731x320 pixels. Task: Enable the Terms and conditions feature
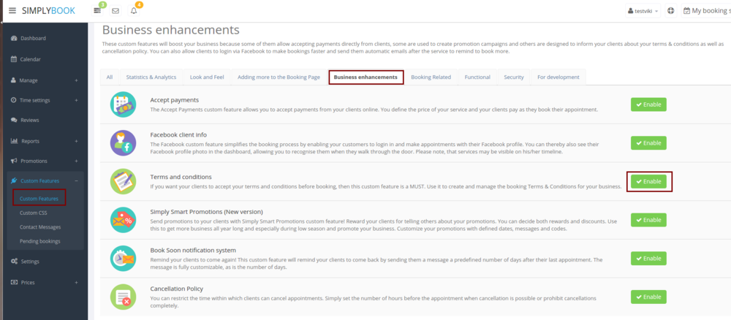[x=648, y=181]
